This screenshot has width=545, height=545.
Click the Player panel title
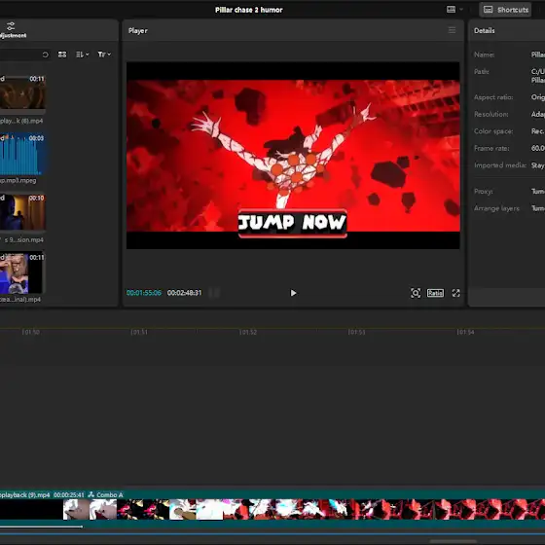point(138,30)
